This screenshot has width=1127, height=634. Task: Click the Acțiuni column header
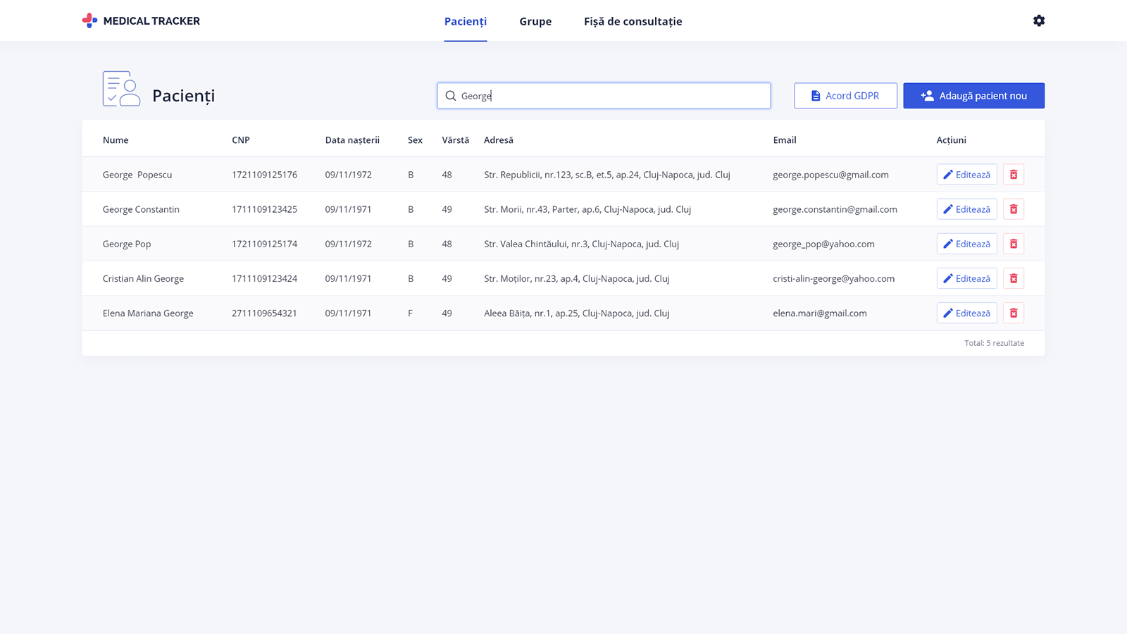point(951,140)
